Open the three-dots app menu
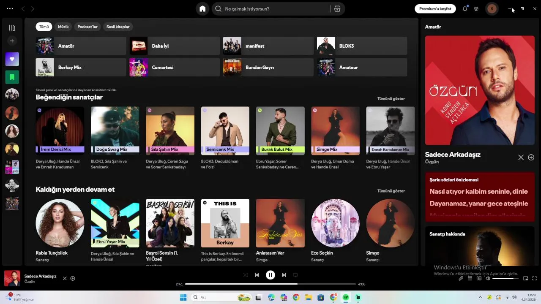 tap(10, 8)
